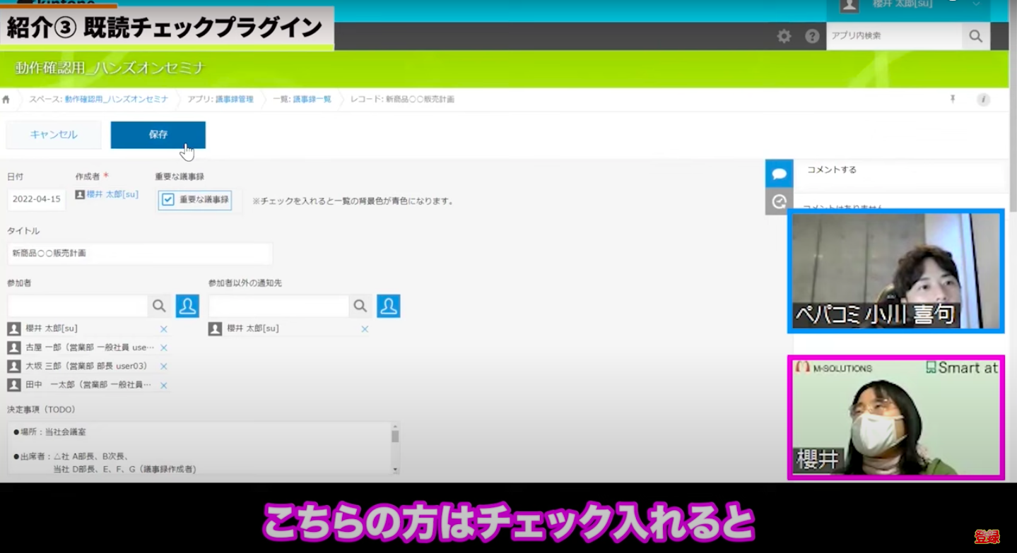Open user picker for 参加者 field
The image size is (1017, 553).
(187, 306)
